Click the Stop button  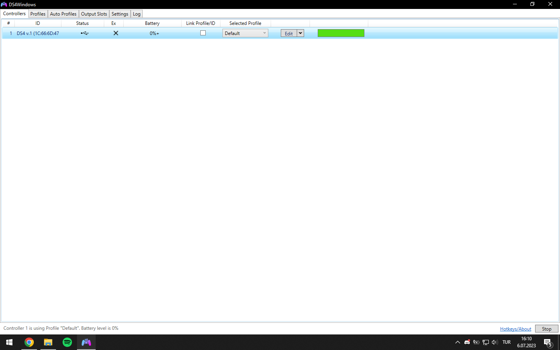coord(547,329)
